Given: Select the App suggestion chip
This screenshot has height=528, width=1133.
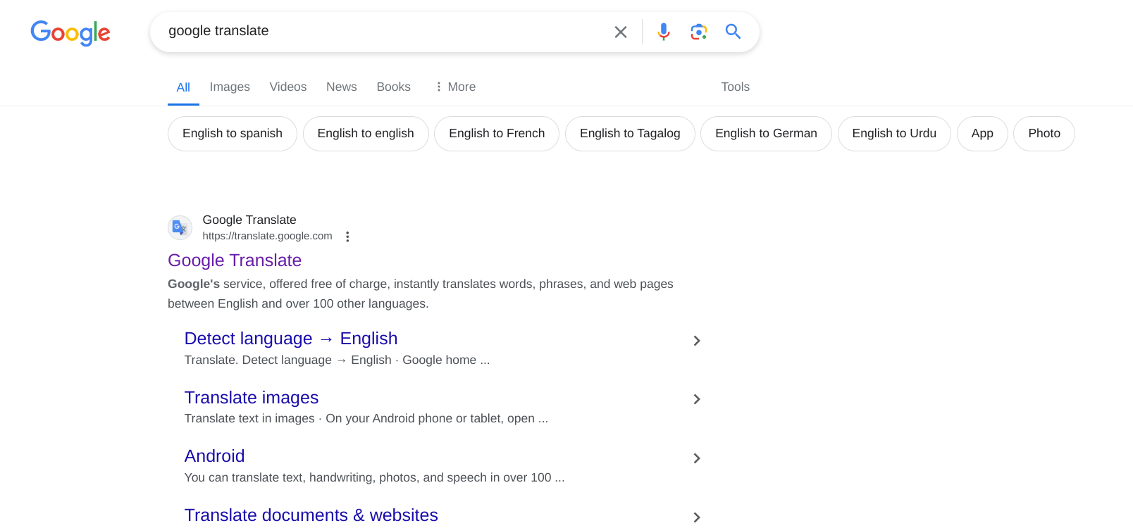Looking at the screenshot, I should pos(982,134).
